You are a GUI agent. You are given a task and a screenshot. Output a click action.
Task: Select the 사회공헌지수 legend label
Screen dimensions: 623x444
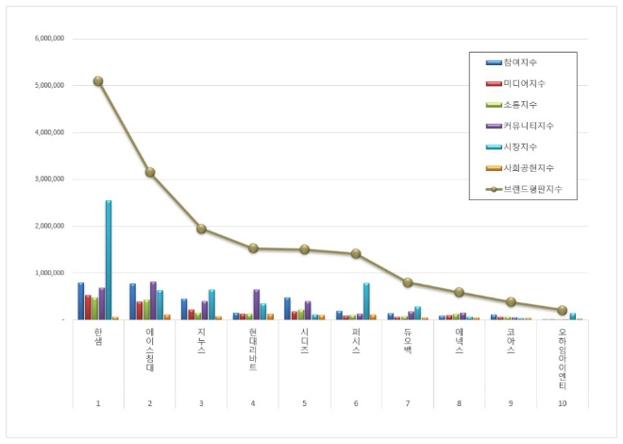528,167
